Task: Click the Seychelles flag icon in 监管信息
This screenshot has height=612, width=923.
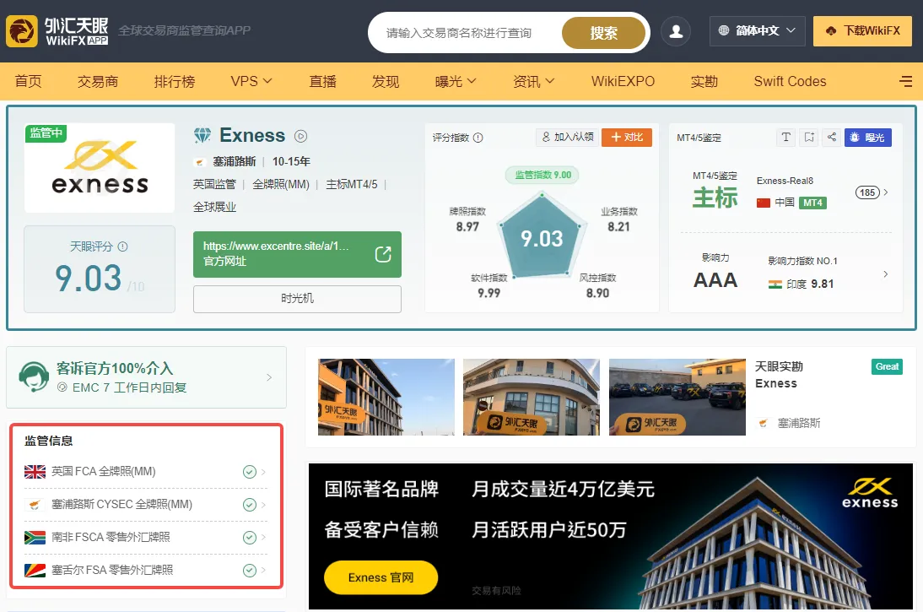Action: pyautogui.click(x=35, y=570)
